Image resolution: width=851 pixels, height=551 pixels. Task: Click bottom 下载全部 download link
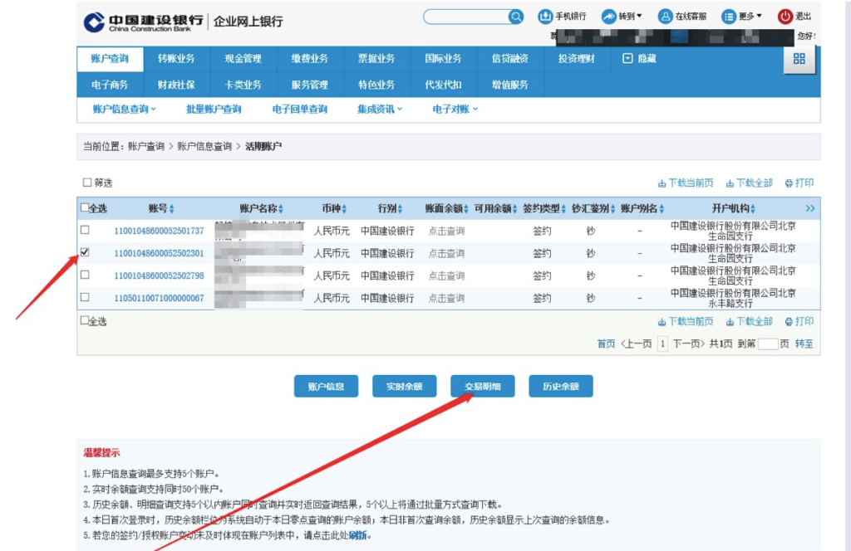coord(749,322)
